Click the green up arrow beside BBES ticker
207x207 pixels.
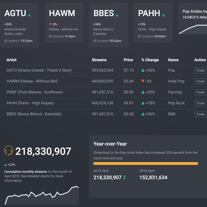tap(117, 15)
